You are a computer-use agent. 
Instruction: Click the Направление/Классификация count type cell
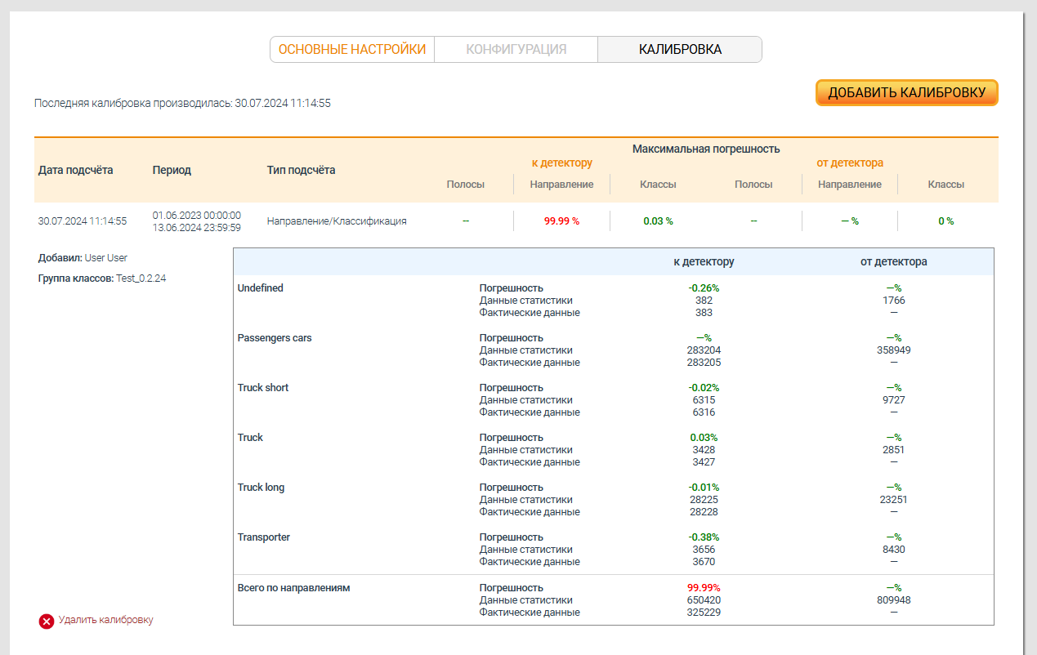pyautogui.click(x=336, y=221)
